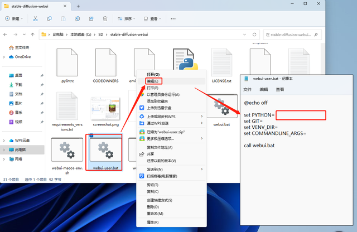The width and height of the screenshot is (357, 232).
Task: Click the Delete trash icon in toolbar
Action: pyautogui.click(x=105, y=18)
